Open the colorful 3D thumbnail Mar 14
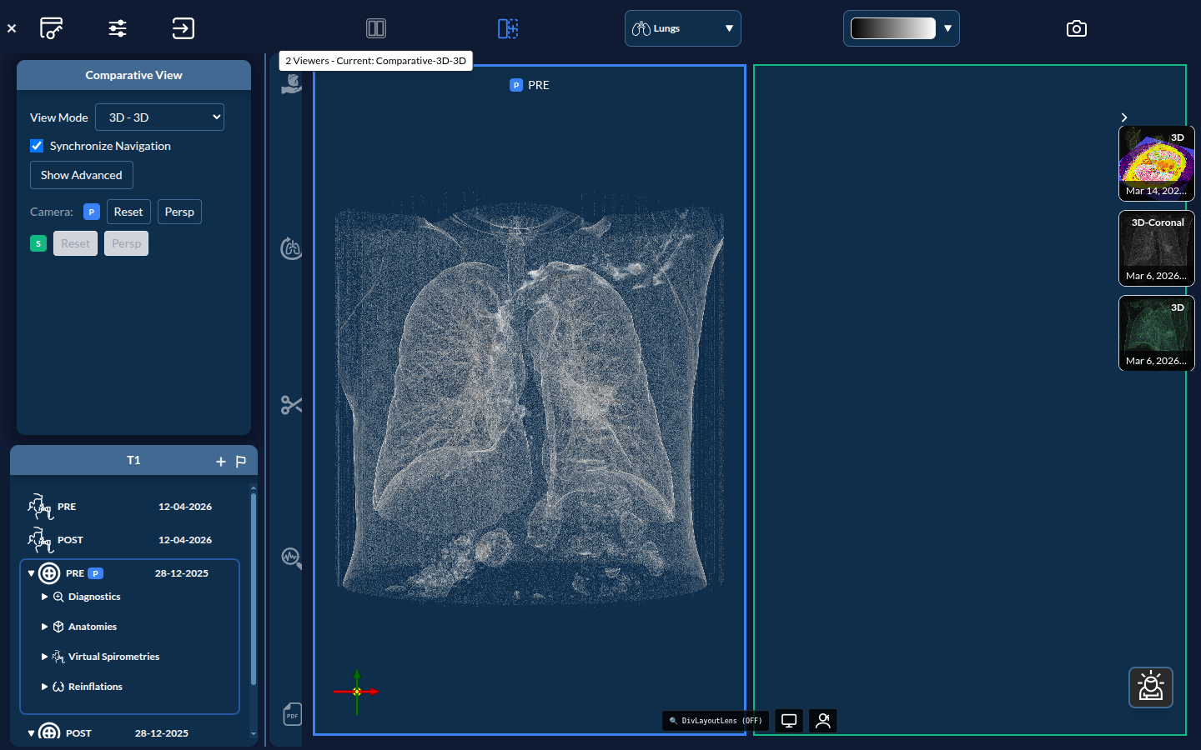Viewport: 1201px width, 750px height. [1157, 163]
